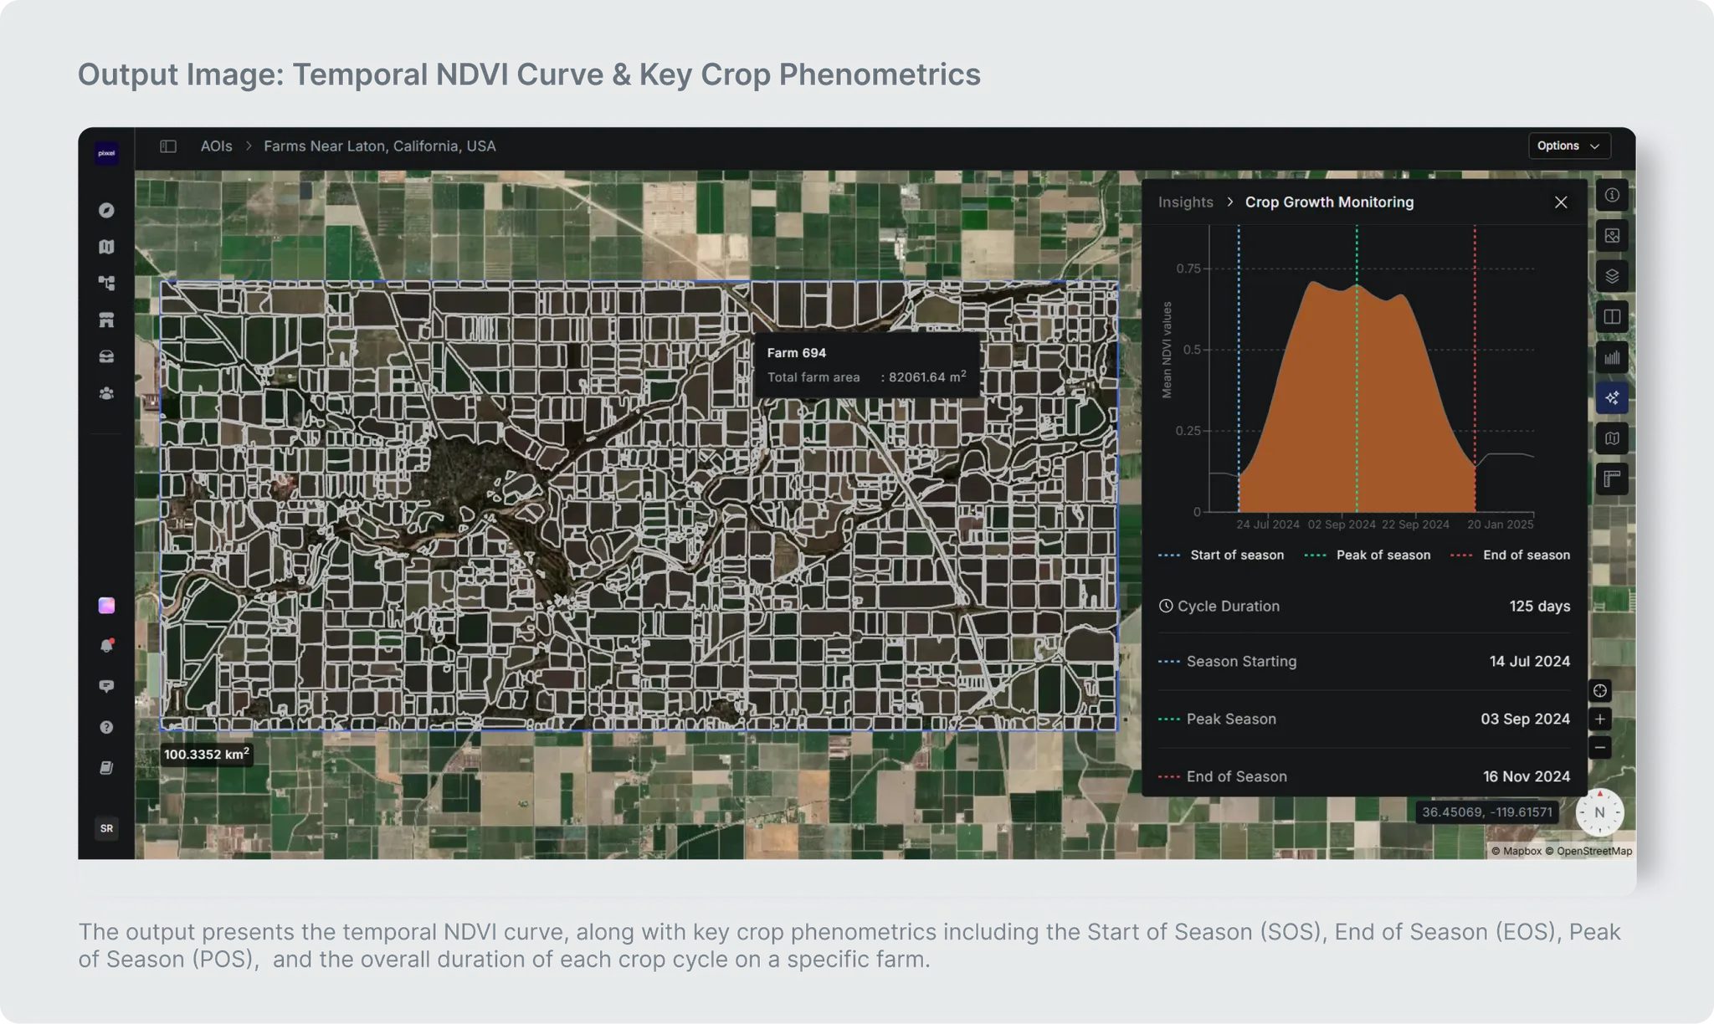
Task: Open the info icon in right map toolbar
Action: [x=1612, y=195]
